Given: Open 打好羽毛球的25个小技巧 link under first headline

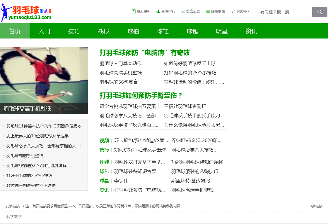Looking at the screenshot, I should click(x=190, y=73).
